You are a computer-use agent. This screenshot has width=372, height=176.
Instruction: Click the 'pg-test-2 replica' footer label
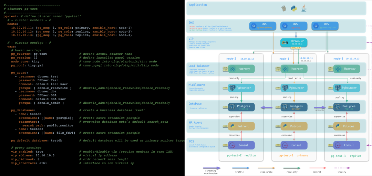pyautogui.click(x=240, y=156)
